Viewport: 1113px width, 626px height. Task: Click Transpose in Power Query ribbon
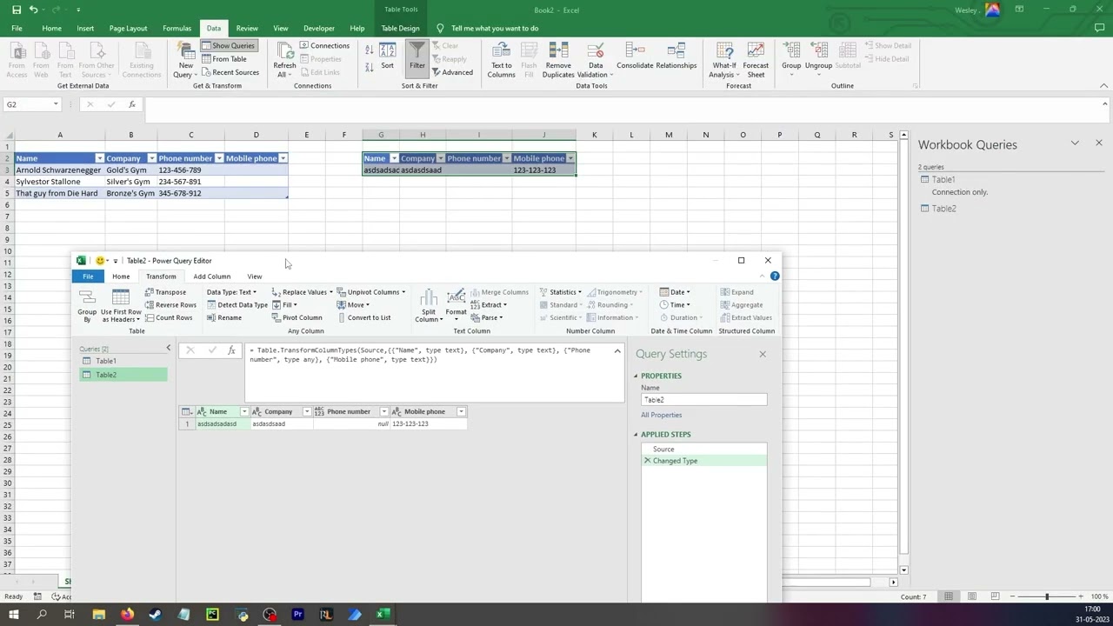tap(165, 292)
